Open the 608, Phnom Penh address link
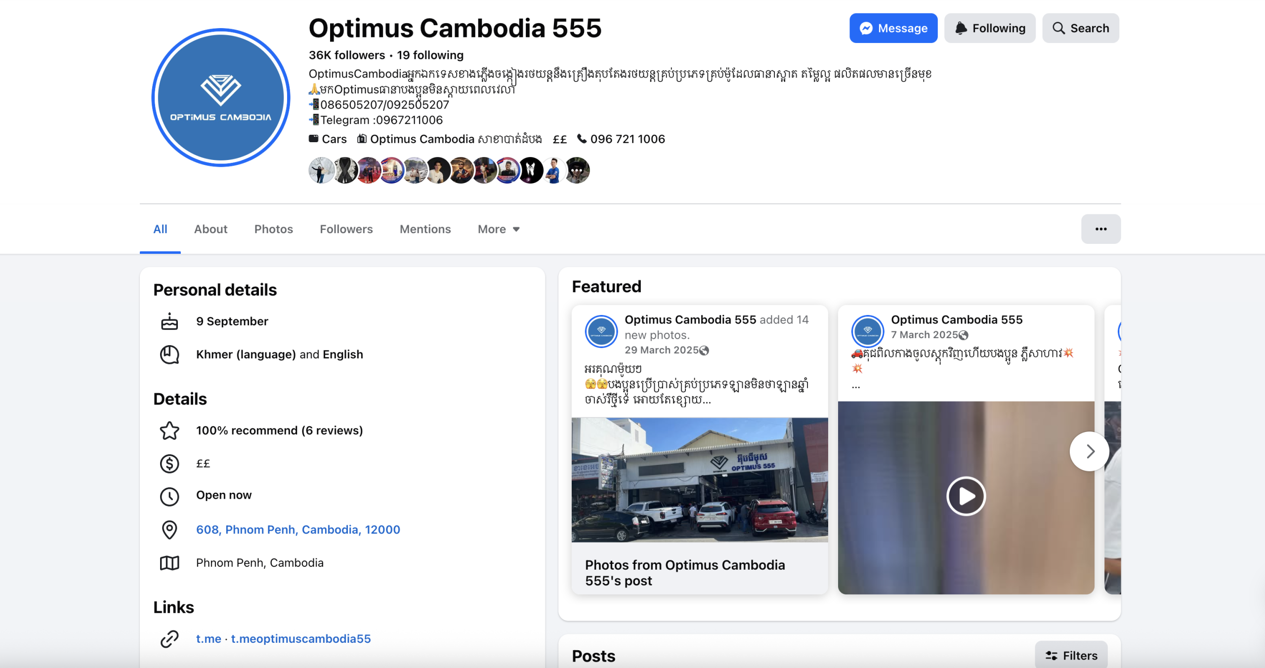1265x668 pixels. click(x=298, y=530)
